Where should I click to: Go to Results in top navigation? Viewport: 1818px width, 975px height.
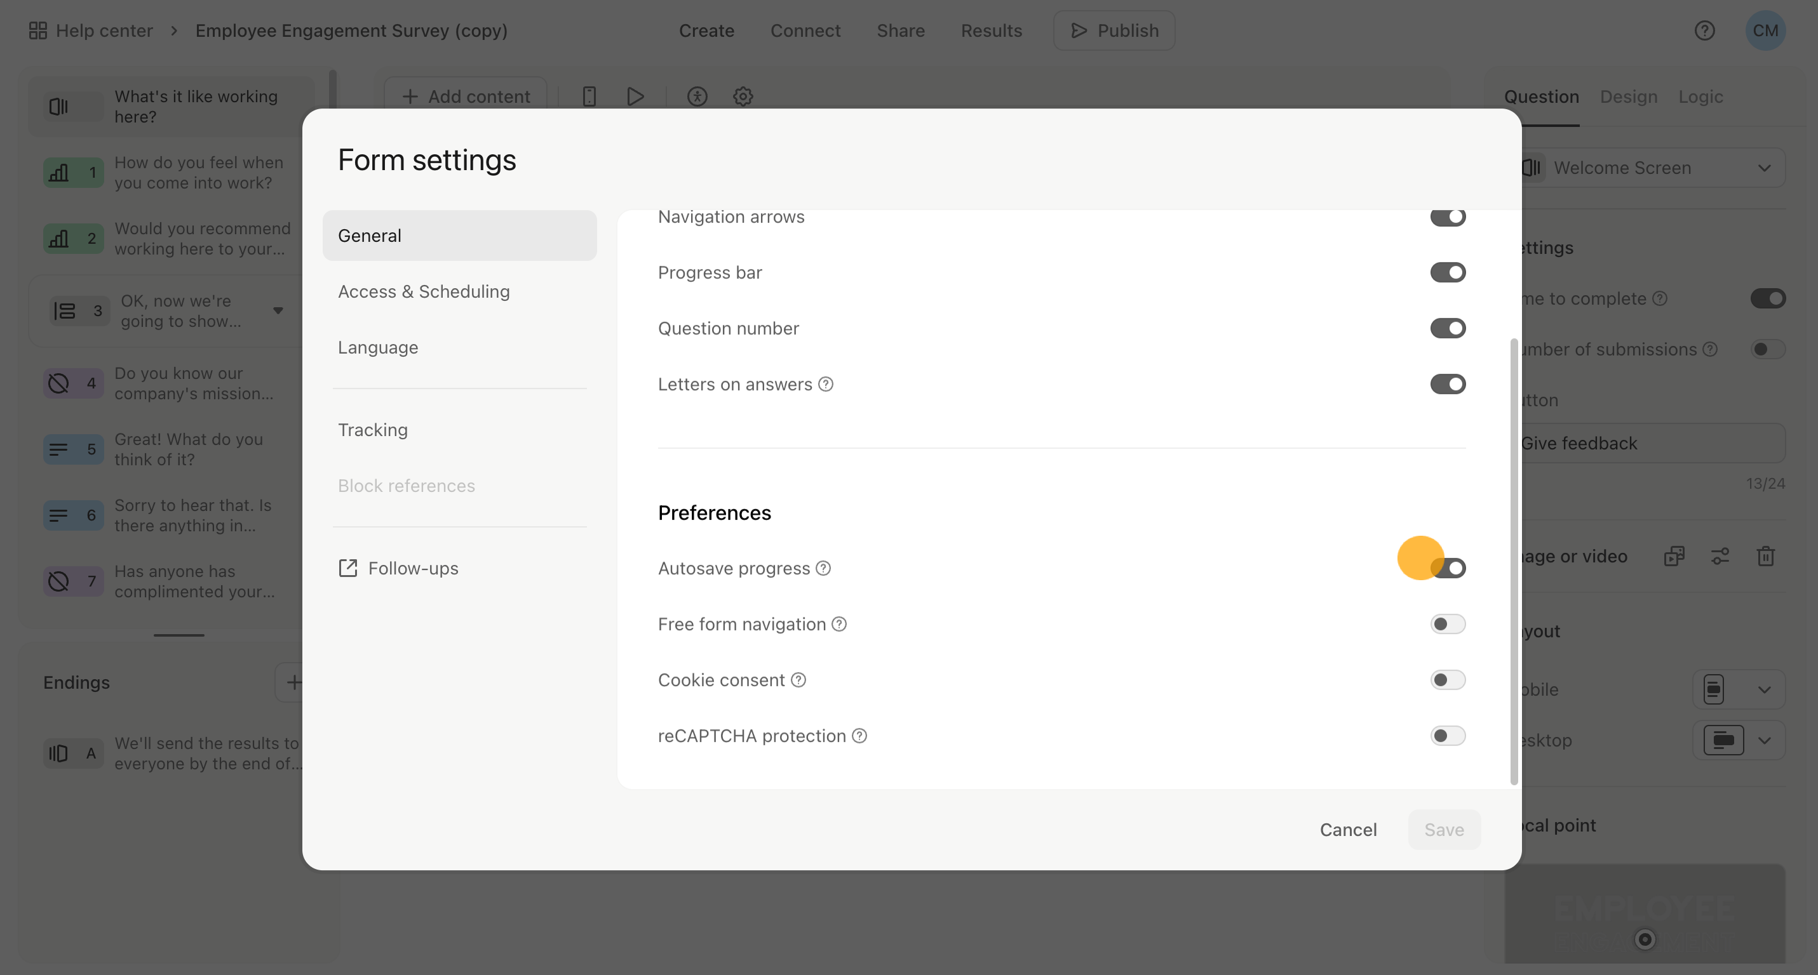pyautogui.click(x=991, y=30)
